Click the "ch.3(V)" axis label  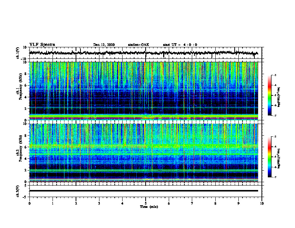(x=18, y=191)
